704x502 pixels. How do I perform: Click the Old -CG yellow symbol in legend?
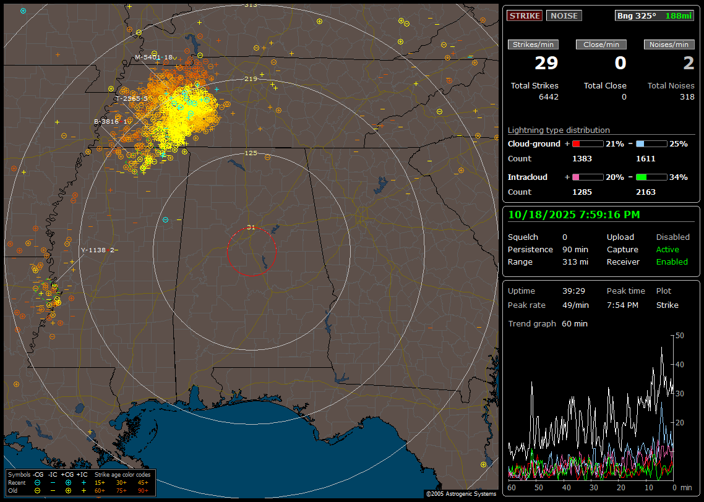coord(38,490)
